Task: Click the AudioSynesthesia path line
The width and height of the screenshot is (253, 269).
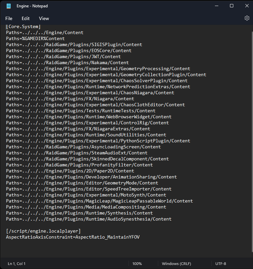Action: (89, 219)
